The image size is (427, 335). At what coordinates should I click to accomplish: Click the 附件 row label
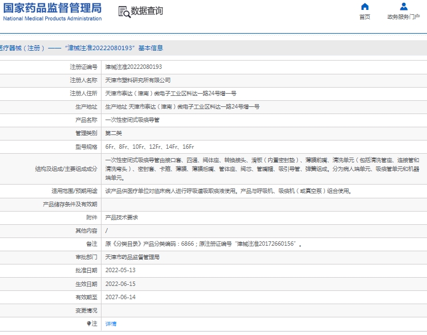click(x=92, y=218)
